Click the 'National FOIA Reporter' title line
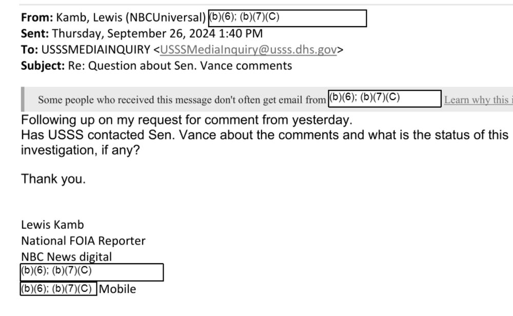 (83, 241)
